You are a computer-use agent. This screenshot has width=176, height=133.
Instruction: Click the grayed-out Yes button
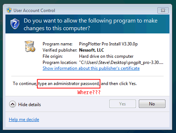tap(122, 104)
